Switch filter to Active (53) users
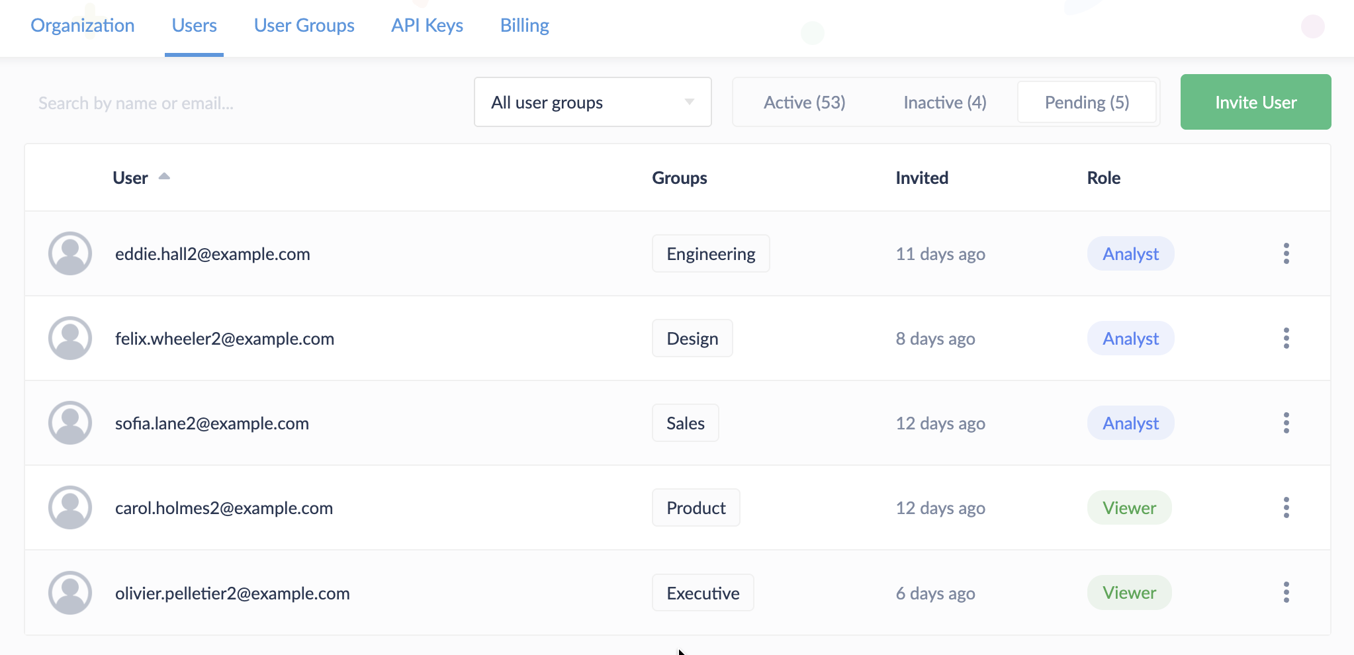1354x655 pixels. click(x=804, y=103)
